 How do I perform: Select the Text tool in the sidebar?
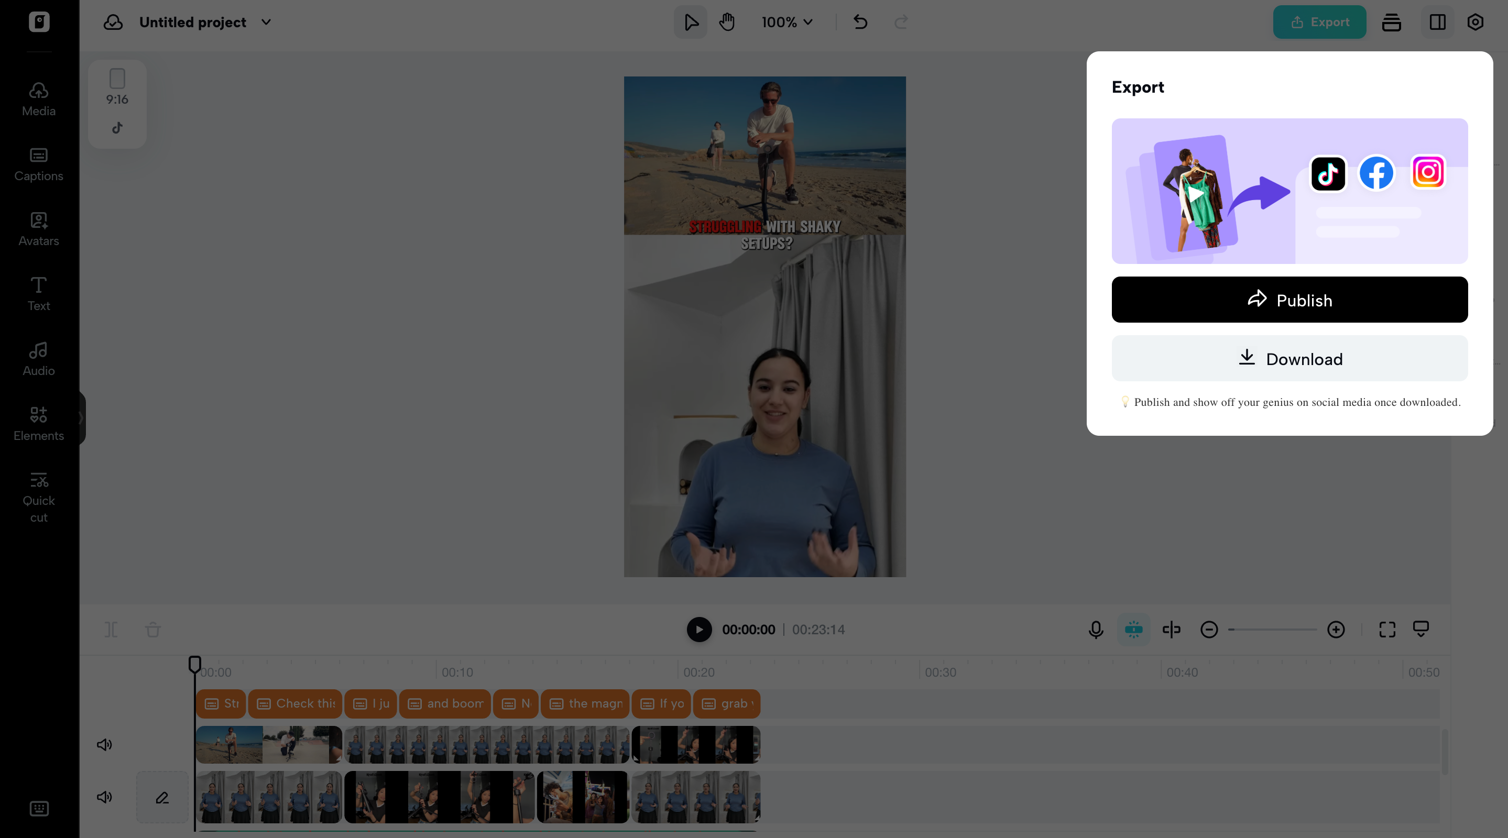[38, 293]
